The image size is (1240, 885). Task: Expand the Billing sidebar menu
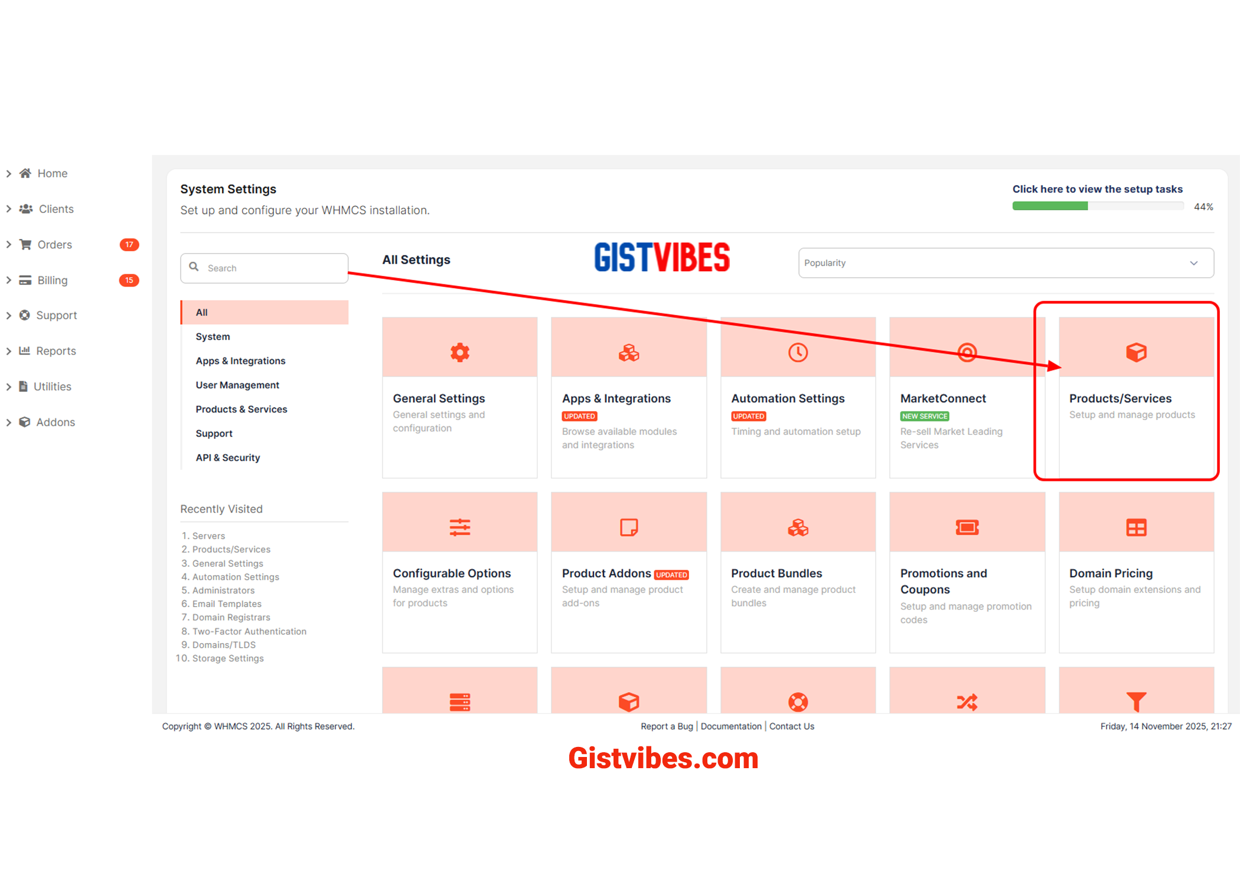coord(52,280)
